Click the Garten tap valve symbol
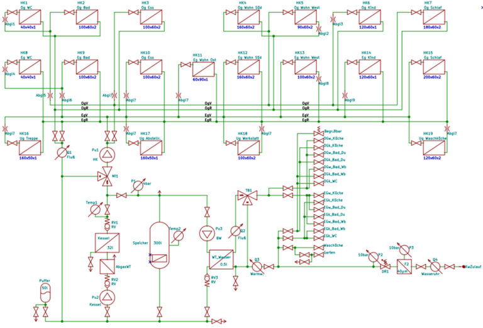Screen dimensions: 483x328 click(x=318, y=255)
